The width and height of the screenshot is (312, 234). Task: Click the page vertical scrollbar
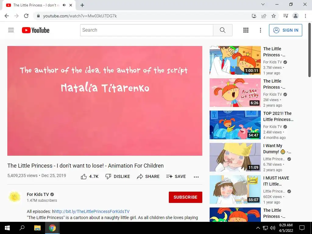(x=310, y=50)
